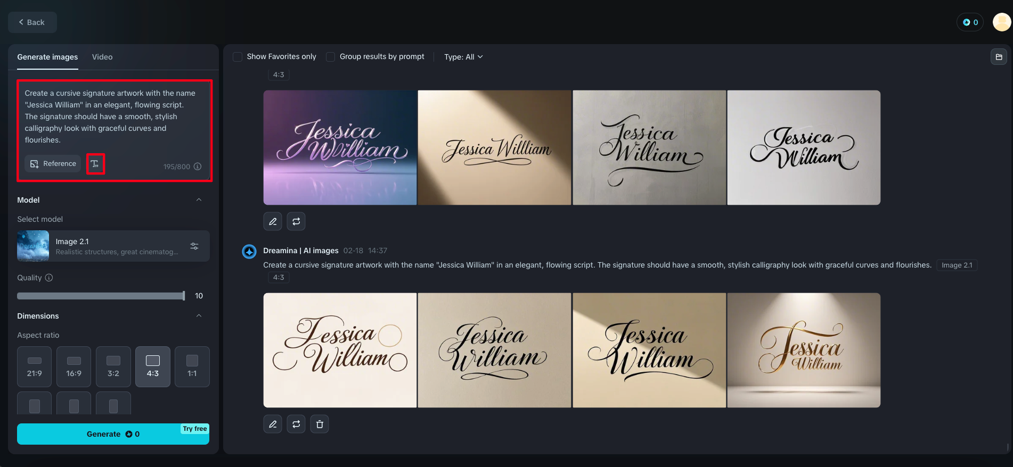Click the Quality info icon
Screen dimensions: 1013x467
(49, 278)
